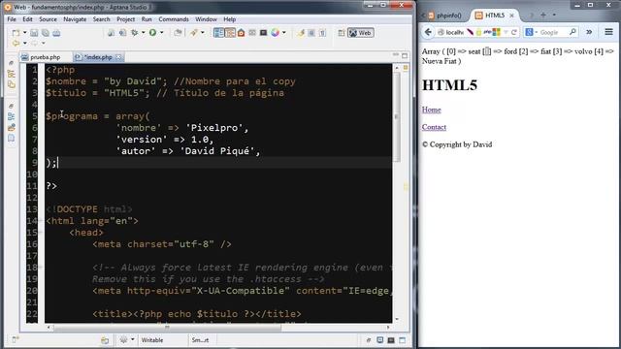Close the HTML5 browser tab
This screenshot has height=349, width=621.
[x=511, y=16]
